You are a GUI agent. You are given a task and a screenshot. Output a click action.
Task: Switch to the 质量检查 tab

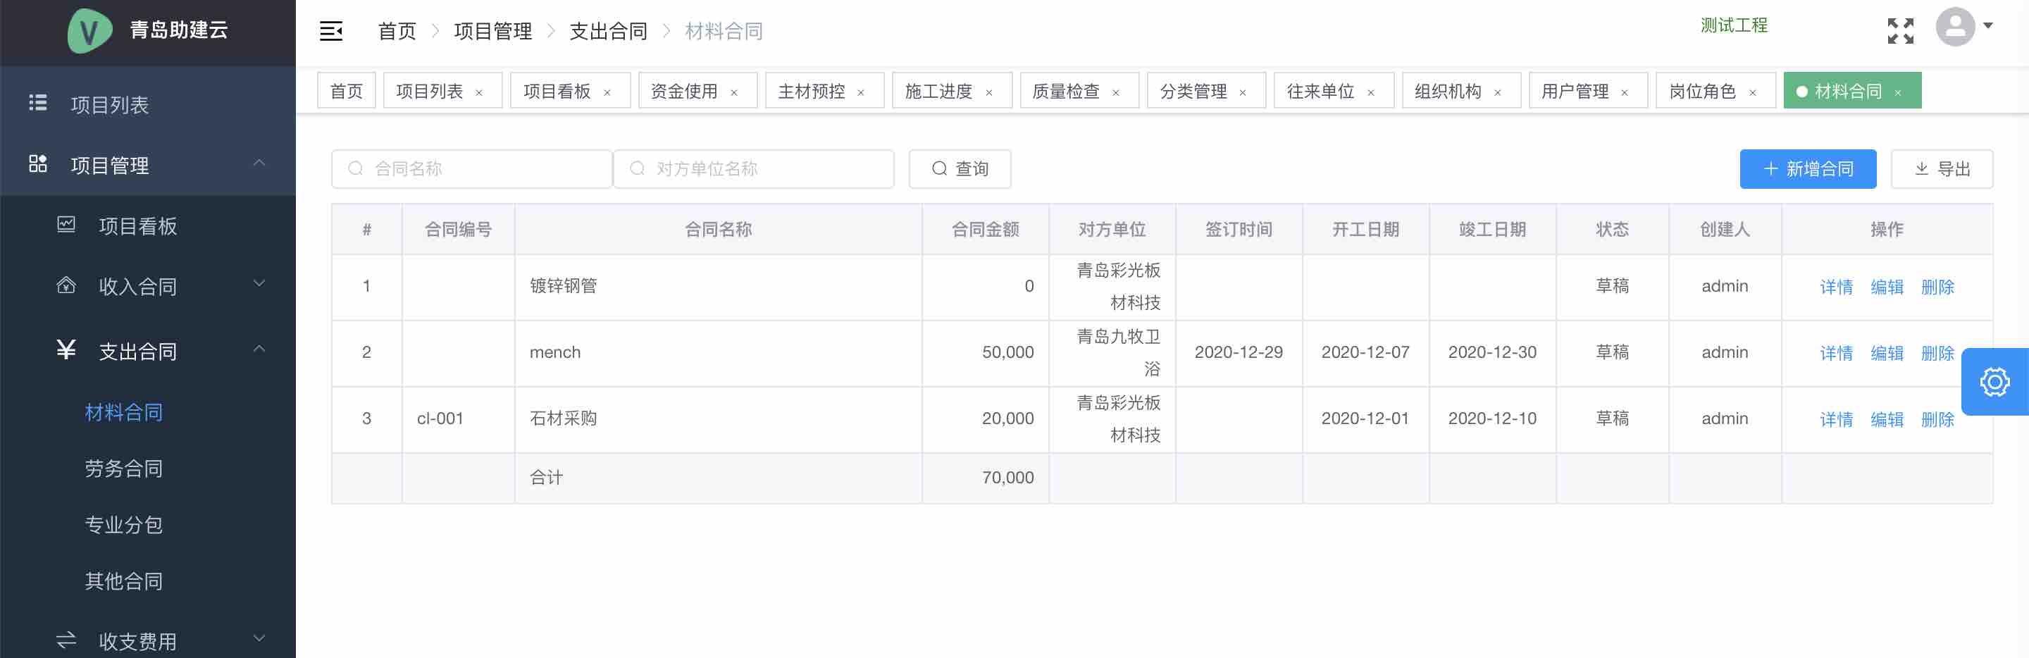pos(1065,92)
